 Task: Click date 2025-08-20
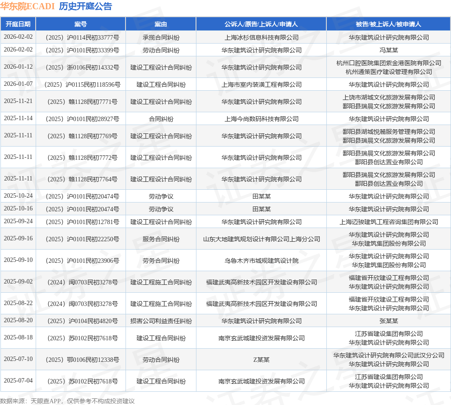click(x=18, y=320)
